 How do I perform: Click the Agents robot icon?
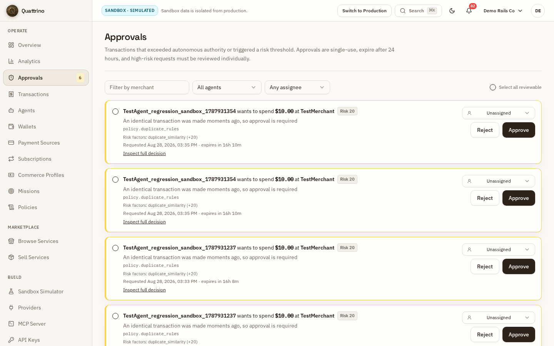(x=11, y=110)
